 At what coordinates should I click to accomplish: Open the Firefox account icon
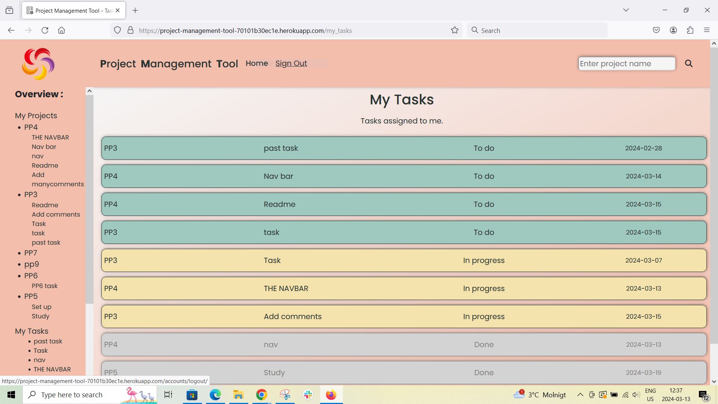673,30
